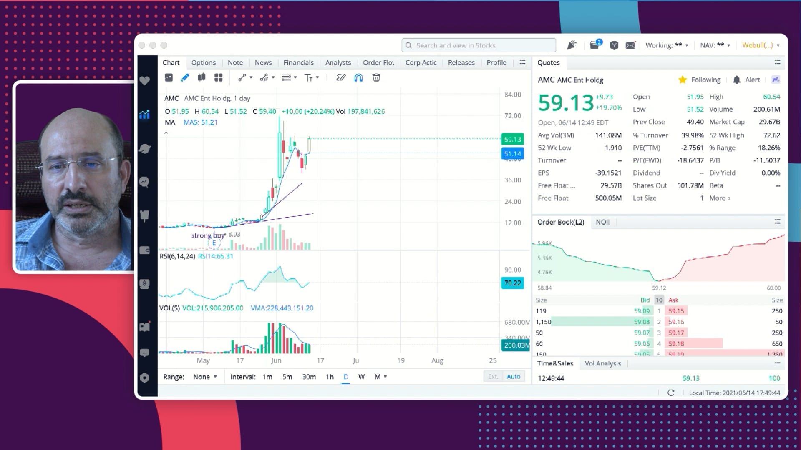Viewport: 801px width, 450px height.
Task: Open the M interval dropdown
Action: click(x=380, y=377)
